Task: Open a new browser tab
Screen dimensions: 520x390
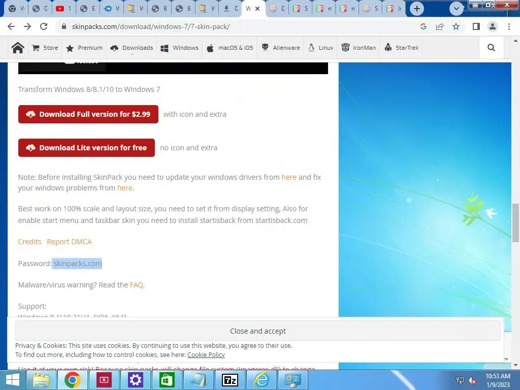Action: pyautogui.click(x=417, y=9)
